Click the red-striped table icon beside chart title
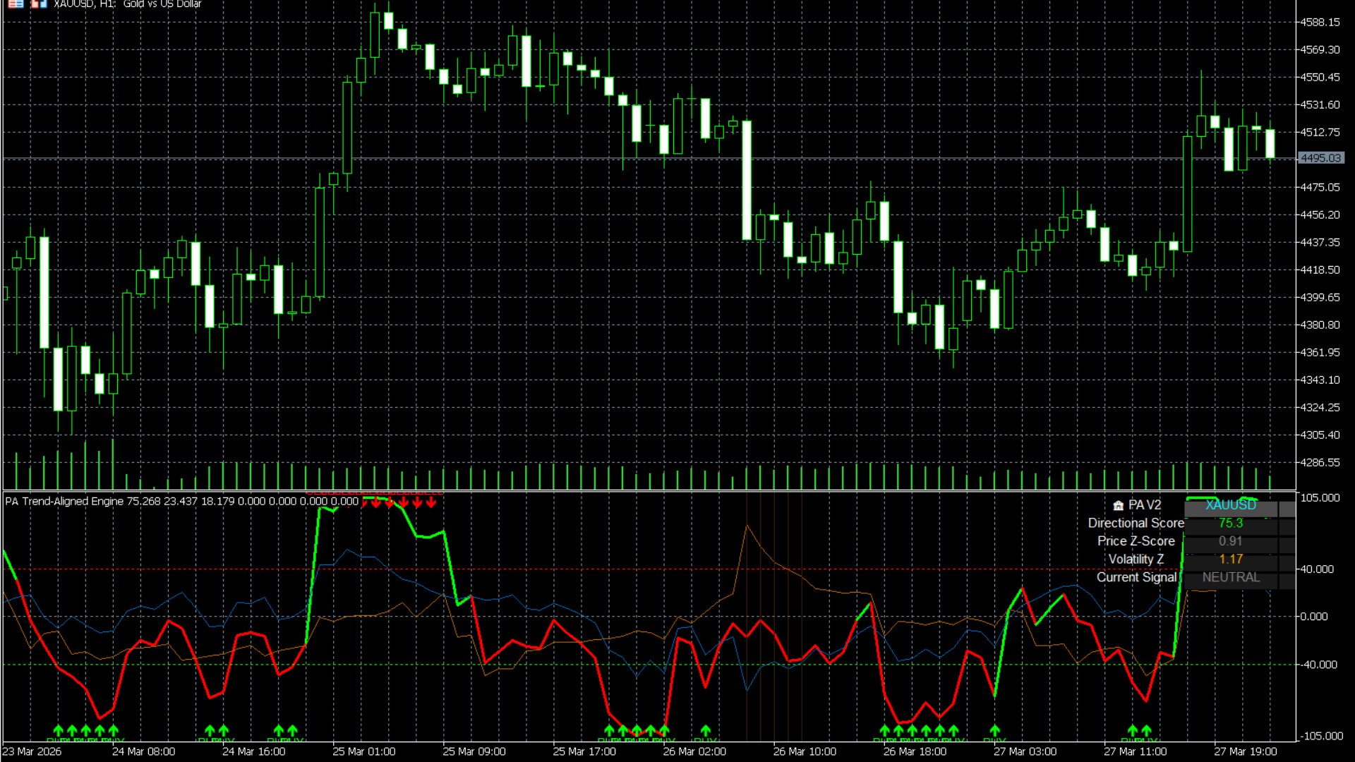 point(16,4)
